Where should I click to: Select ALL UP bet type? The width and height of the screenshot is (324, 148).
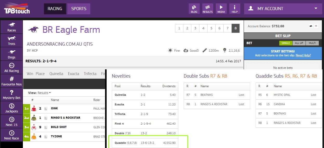299,43
